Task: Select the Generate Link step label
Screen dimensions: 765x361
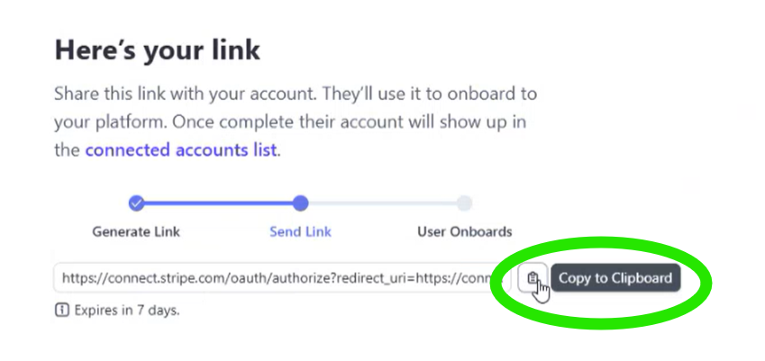Action: click(136, 231)
